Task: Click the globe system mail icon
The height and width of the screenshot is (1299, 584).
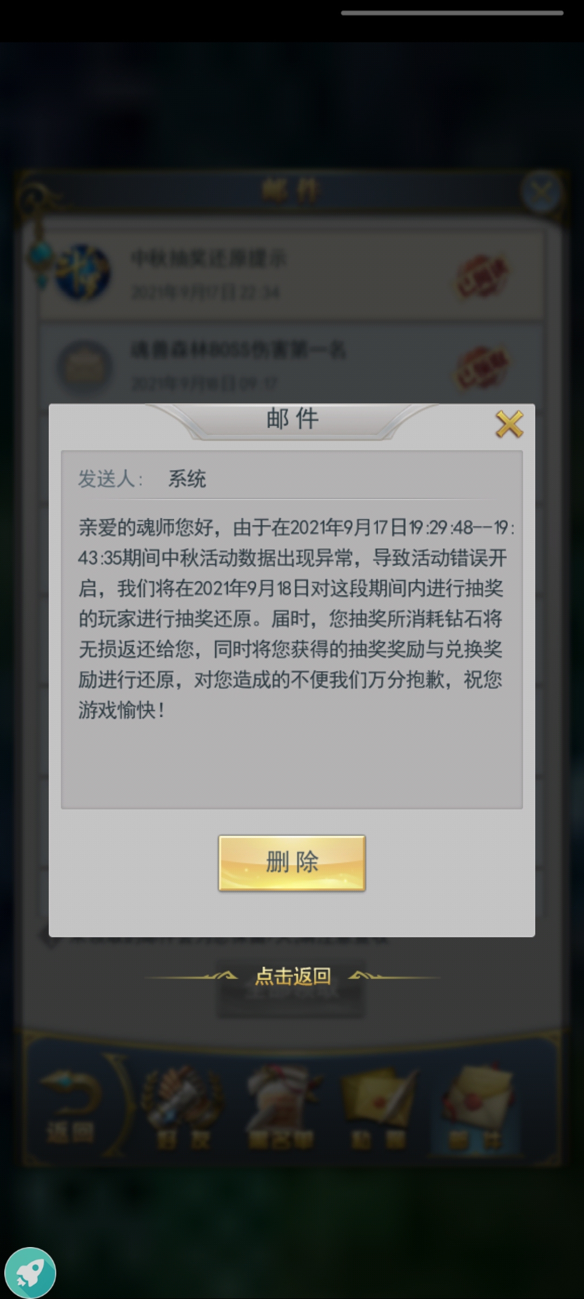Action: [x=83, y=273]
